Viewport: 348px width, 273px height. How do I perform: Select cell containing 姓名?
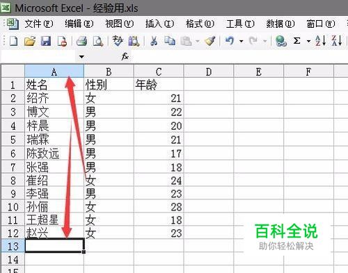coord(54,85)
